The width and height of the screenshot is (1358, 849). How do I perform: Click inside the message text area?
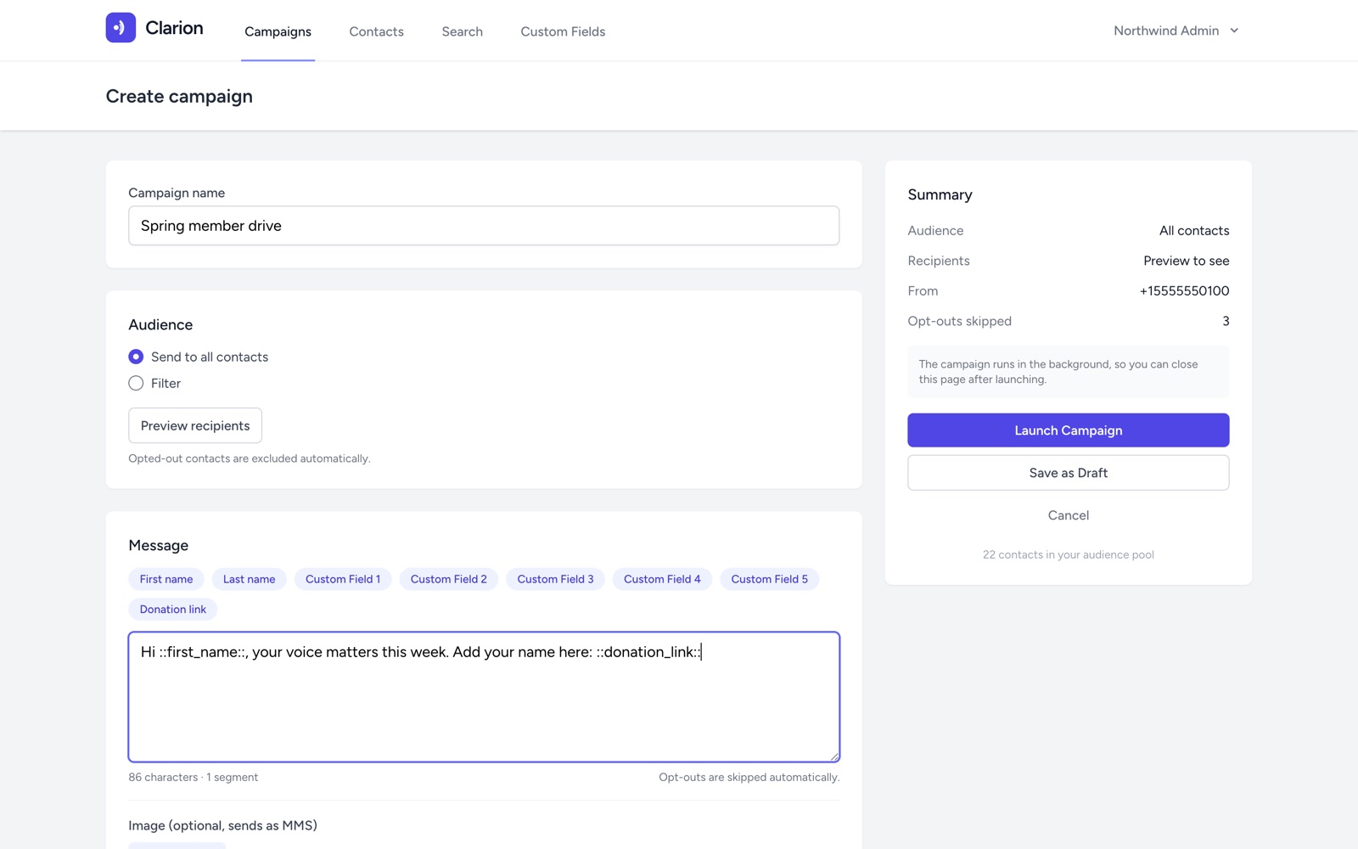[484, 697]
